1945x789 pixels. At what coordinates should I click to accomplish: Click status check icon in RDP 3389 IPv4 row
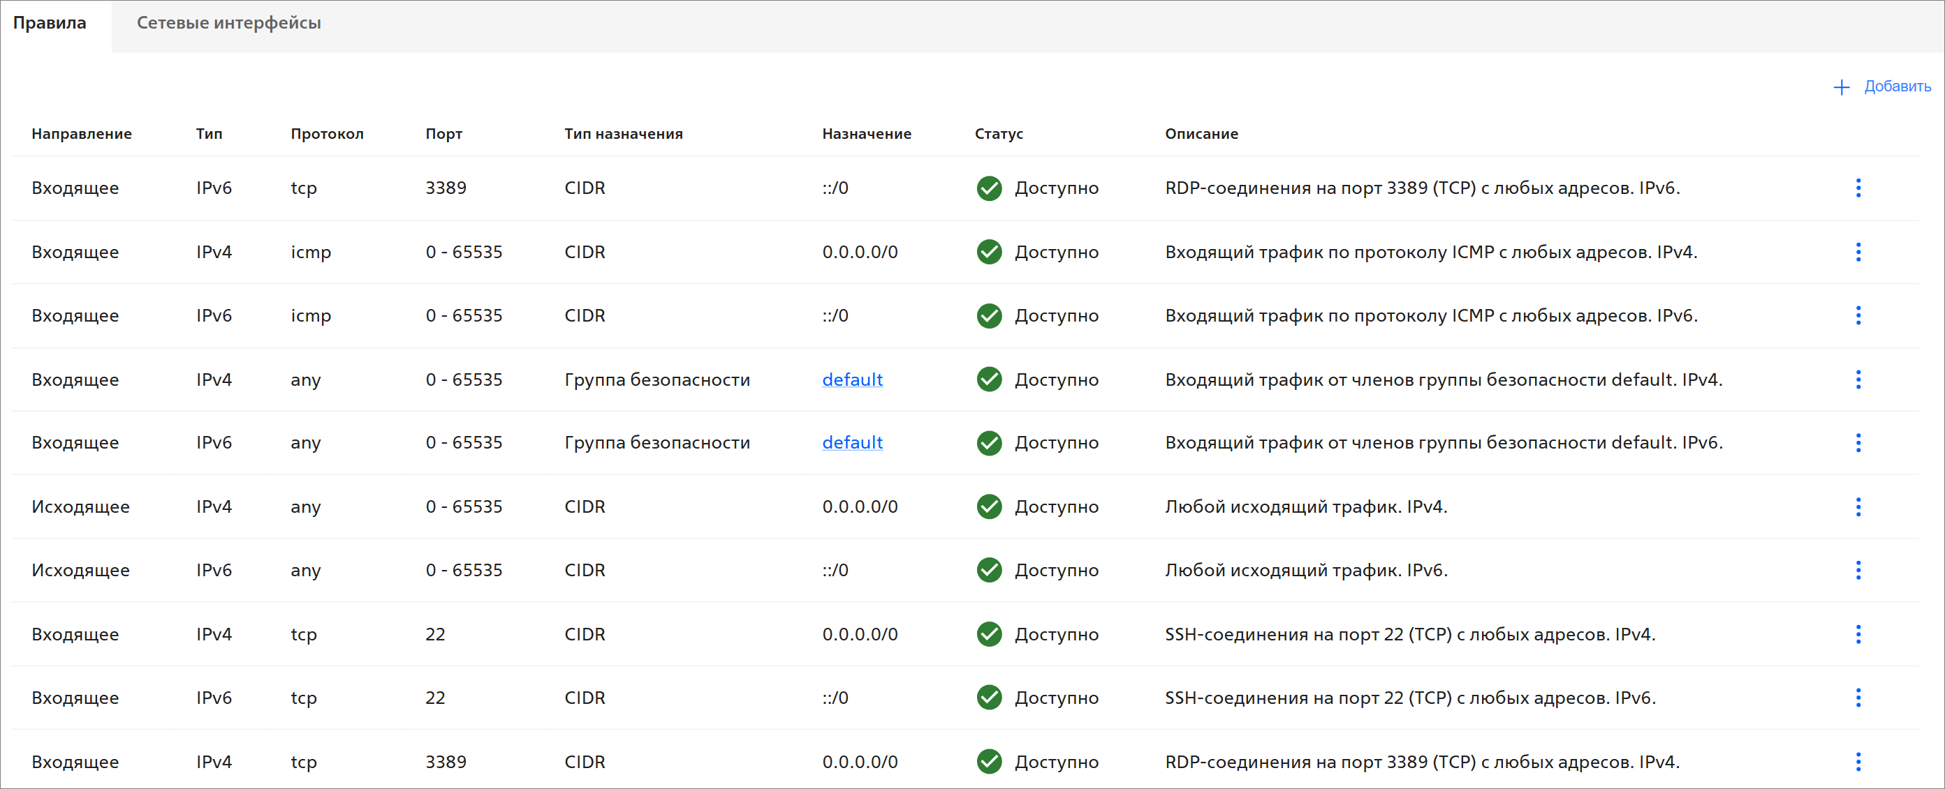(989, 762)
